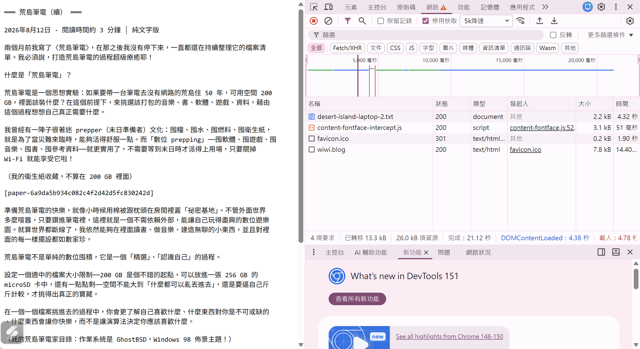Sort requests by 狀態 column
This screenshot has height=349, width=640.
(x=452, y=104)
